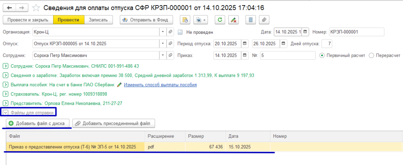403x165 pixels.
Task: Click the order number input field
Action: (287, 56)
